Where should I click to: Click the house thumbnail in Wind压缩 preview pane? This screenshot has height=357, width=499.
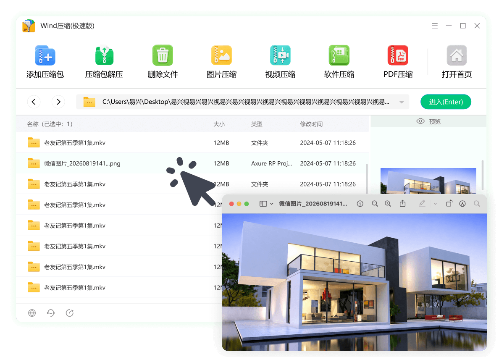(428, 181)
